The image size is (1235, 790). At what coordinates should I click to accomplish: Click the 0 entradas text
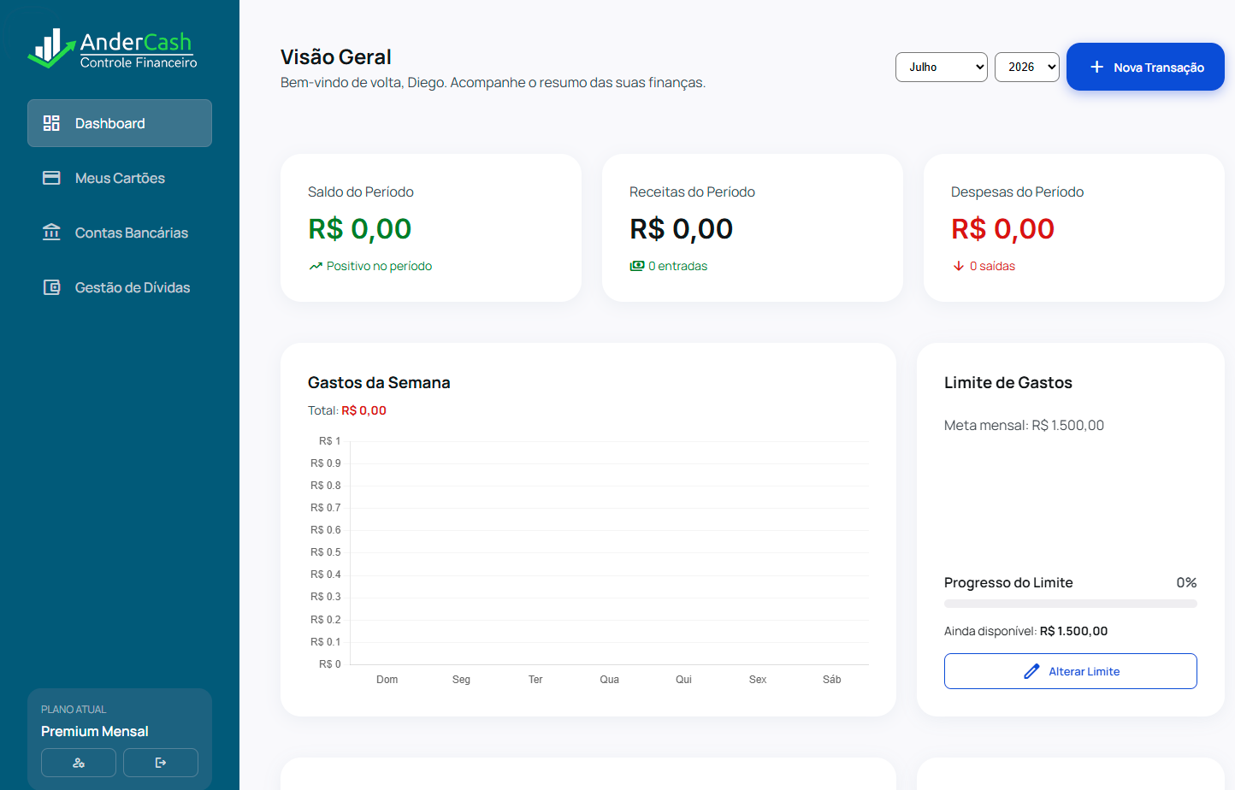click(678, 266)
